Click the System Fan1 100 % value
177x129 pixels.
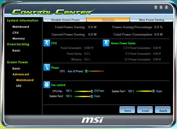pos(131,91)
